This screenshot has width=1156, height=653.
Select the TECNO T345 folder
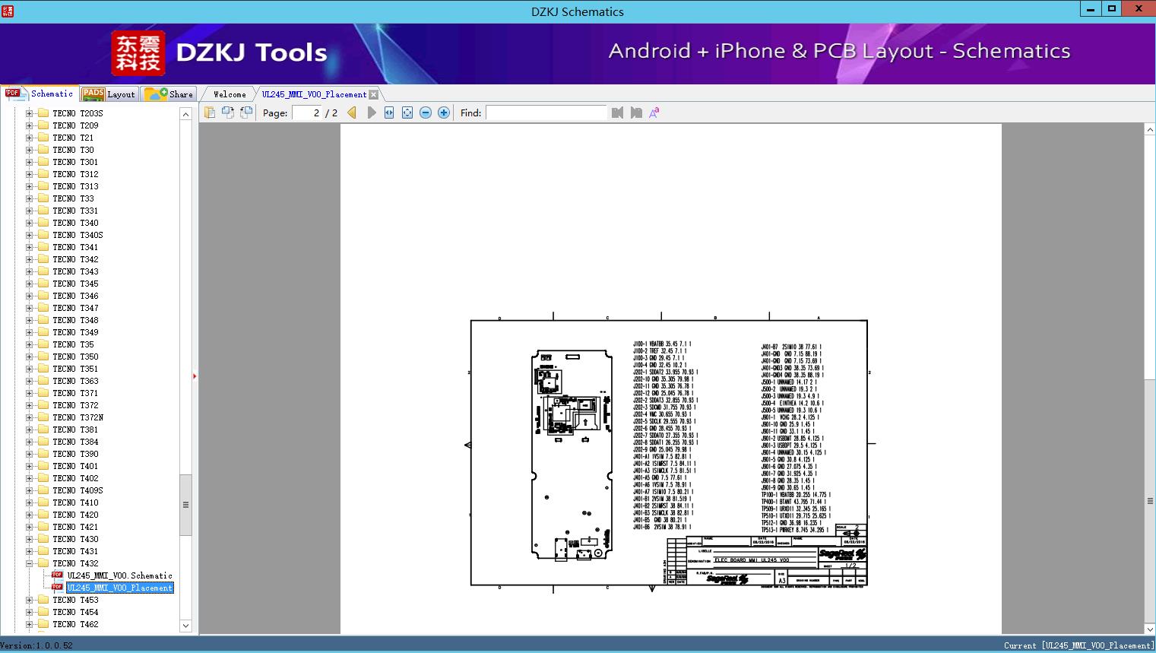click(75, 284)
